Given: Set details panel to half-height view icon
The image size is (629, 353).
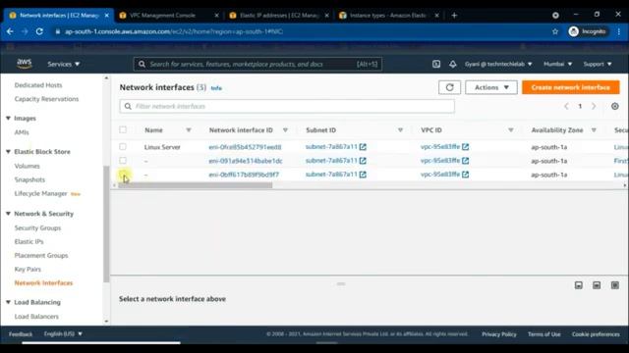Looking at the screenshot, I should pyautogui.click(x=597, y=285).
